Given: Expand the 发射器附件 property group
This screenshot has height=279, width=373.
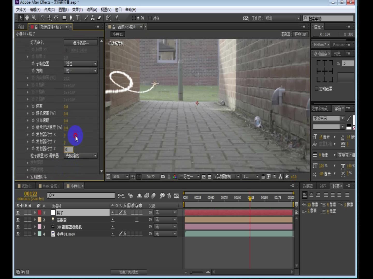Looking at the screenshot, I should [28, 177].
